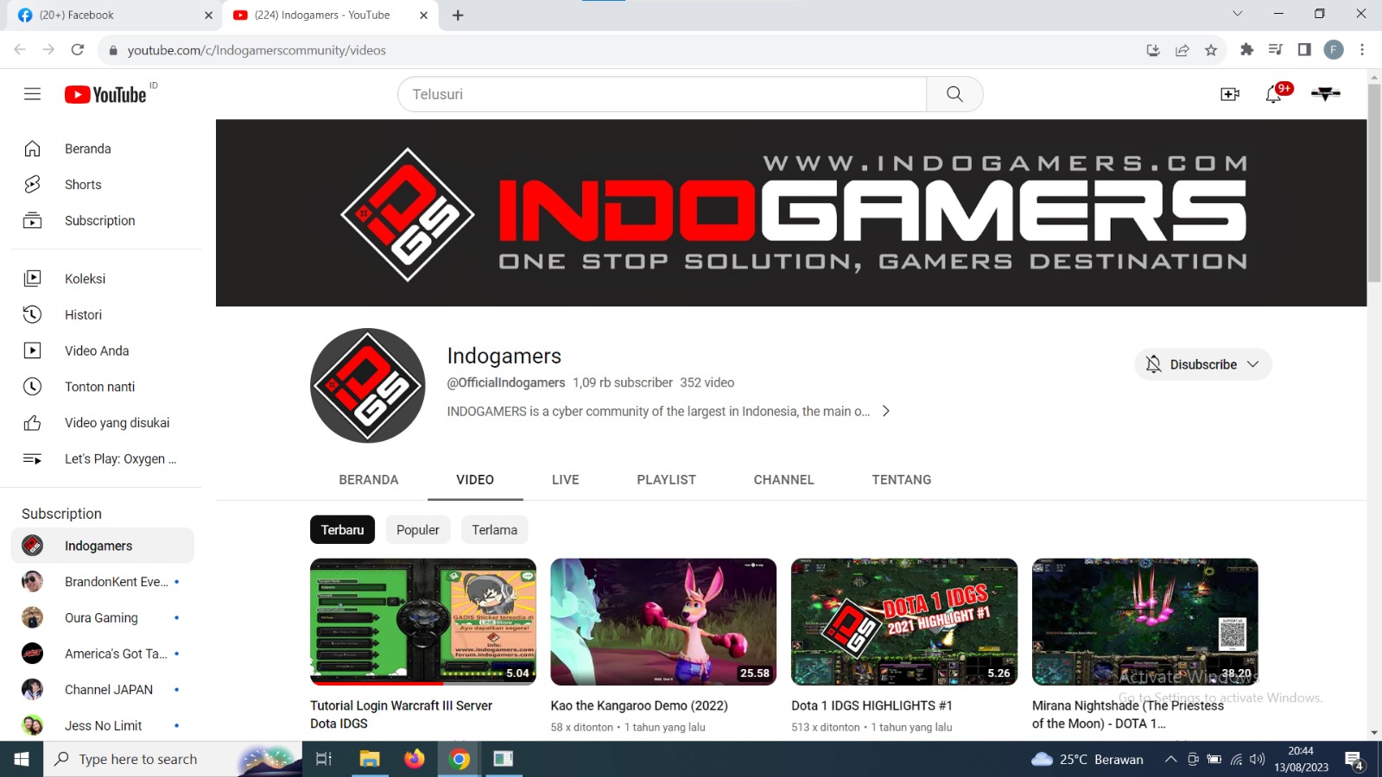Select the Terbaru filter chip
1382x777 pixels.
tap(342, 530)
